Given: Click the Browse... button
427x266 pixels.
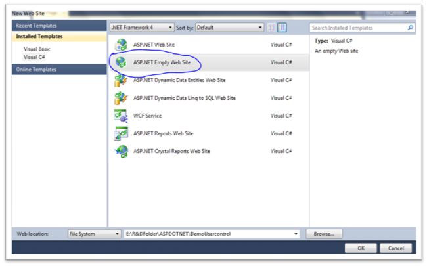Looking at the screenshot, I should pyautogui.click(x=324, y=234).
